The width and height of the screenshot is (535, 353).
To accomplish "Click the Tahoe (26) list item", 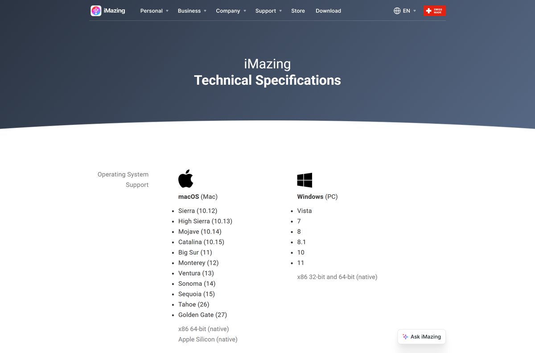I will [x=193, y=304].
